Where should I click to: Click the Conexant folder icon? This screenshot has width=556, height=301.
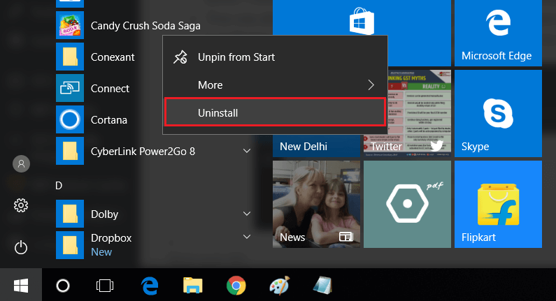click(70, 57)
